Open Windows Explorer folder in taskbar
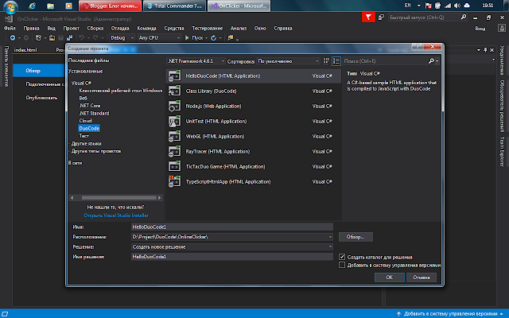509x318 pixels. 50,6
